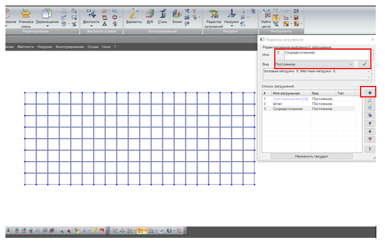Click the Вид column header
This screenshot has width=385, height=246.
coord(324,93)
